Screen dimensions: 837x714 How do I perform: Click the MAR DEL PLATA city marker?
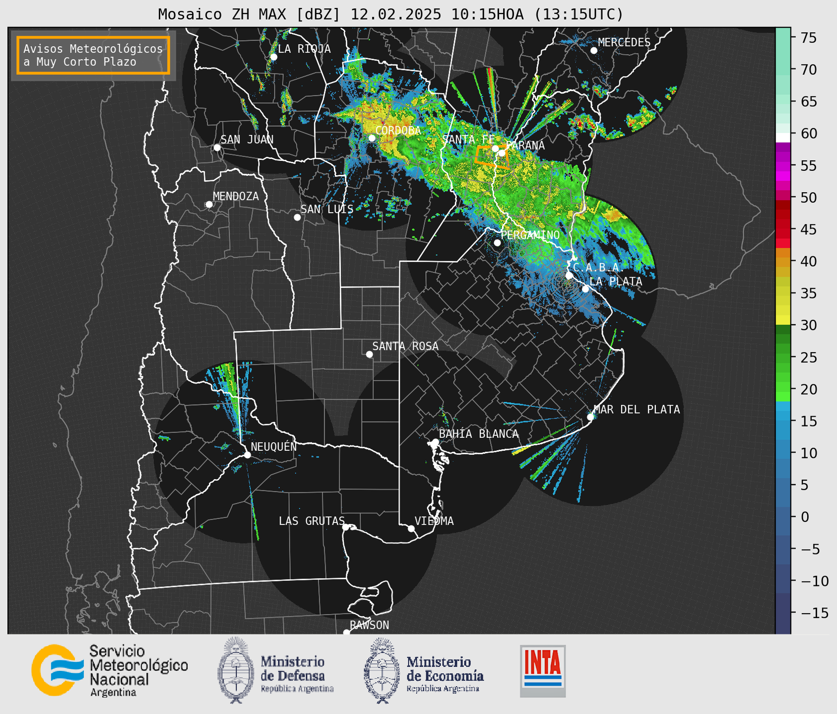(590, 417)
